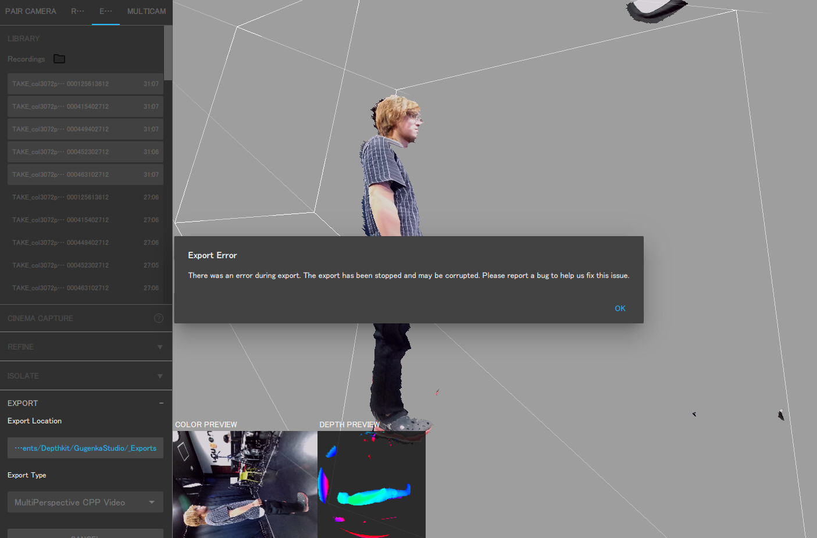
Task: Select the take with 31:06 duration
Action: (85, 152)
